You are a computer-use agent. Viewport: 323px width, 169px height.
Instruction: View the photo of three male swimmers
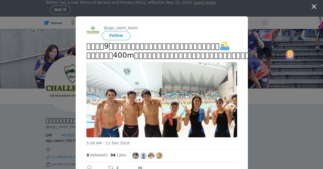coord(124,100)
